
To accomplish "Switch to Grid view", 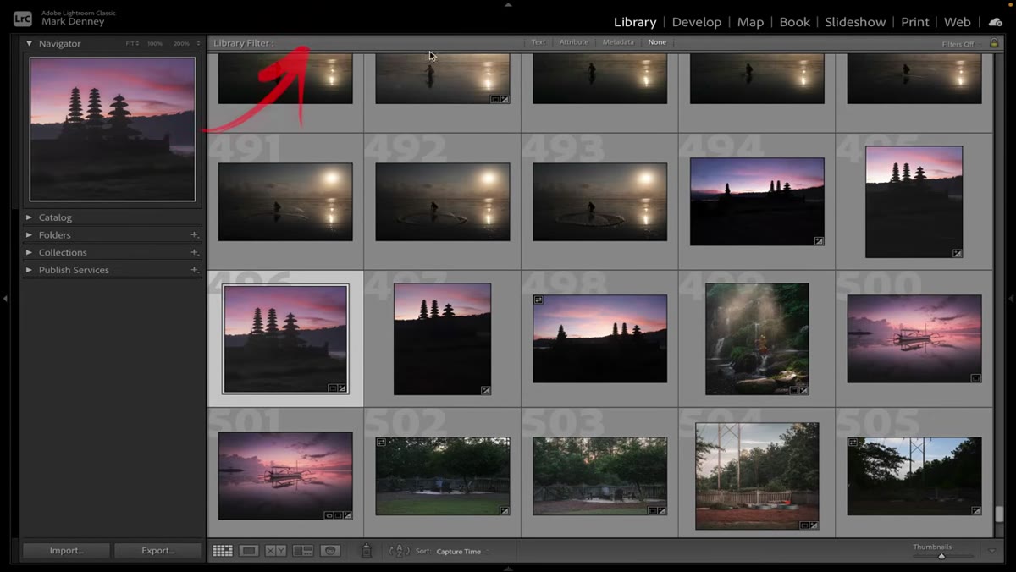I will pos(223,551).
